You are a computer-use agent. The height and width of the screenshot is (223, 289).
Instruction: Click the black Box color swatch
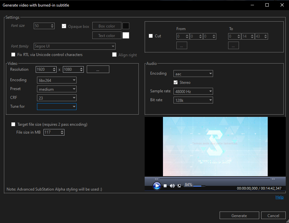(126, 26)
